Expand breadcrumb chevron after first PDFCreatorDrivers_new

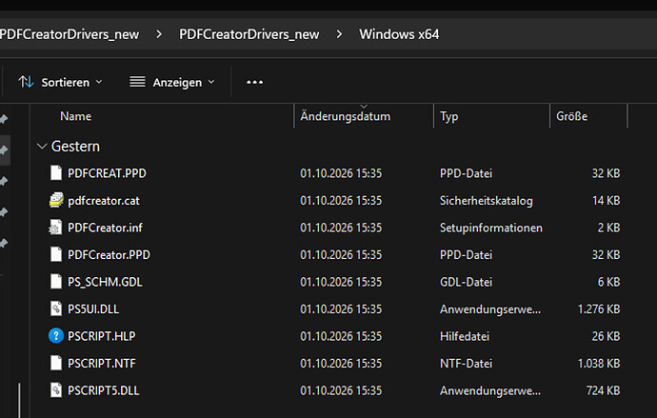point(159,34)
